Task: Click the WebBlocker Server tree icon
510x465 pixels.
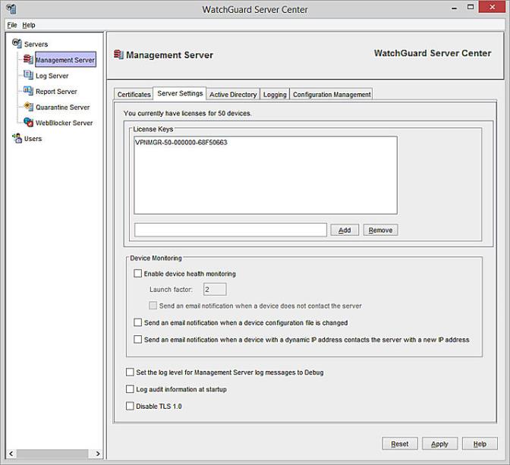Action: pos(28,122)
